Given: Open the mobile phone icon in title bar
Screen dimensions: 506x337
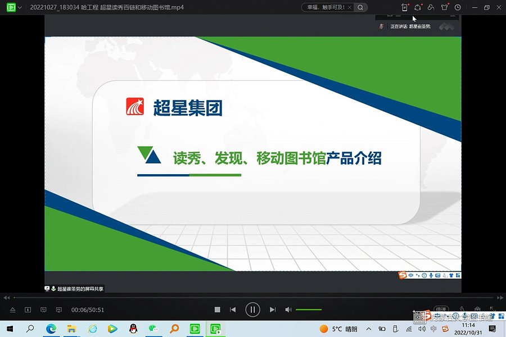Looking at the screenshot, I should (404, 7).
